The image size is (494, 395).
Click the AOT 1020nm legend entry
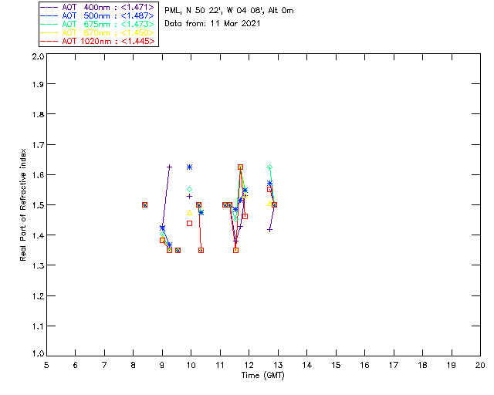pyautogui.click(x=98, y=41)
